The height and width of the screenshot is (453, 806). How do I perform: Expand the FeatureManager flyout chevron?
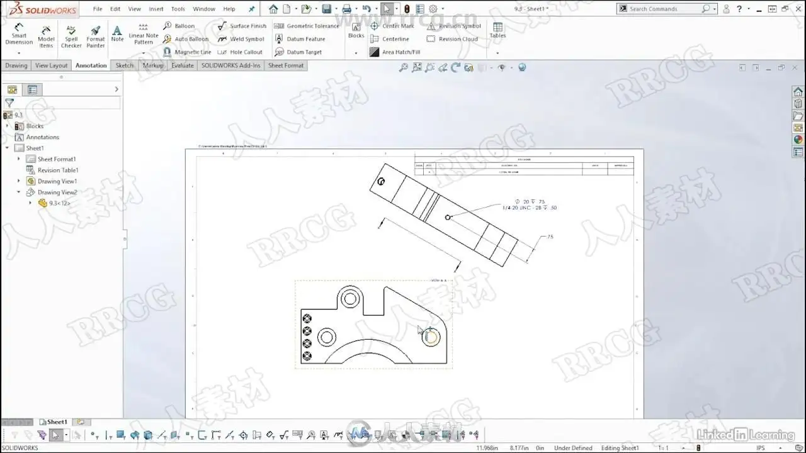(x=116, y=89)
